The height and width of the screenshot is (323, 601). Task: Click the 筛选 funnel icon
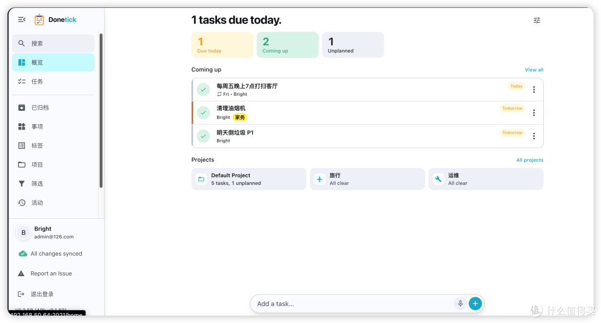[22, 184]
